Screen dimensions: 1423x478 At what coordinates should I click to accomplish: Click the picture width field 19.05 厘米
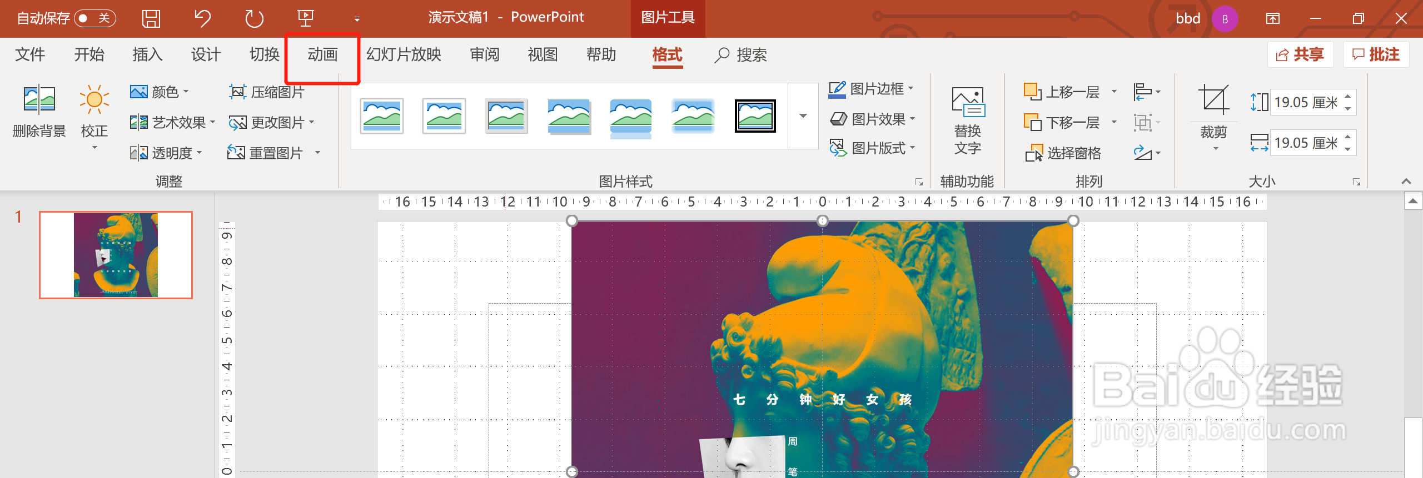tap(1306, 143)
